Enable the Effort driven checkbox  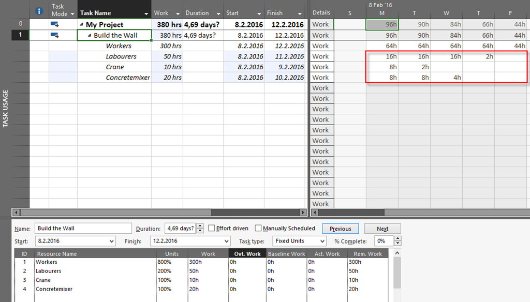tap(211, 229)
